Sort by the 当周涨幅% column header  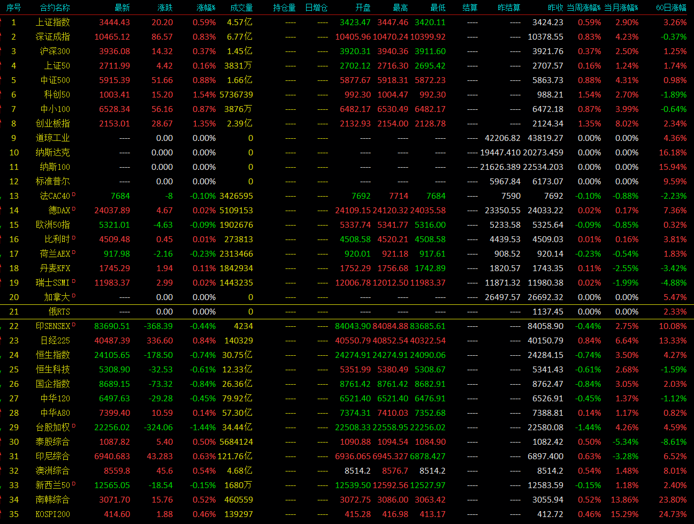point(584,8)
